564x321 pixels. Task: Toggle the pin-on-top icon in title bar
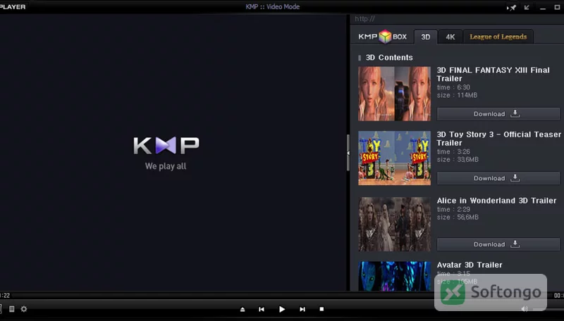tap(511, 8)
